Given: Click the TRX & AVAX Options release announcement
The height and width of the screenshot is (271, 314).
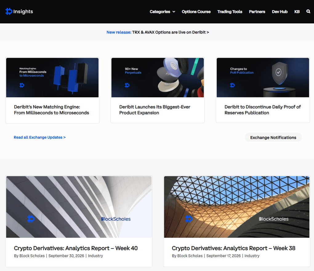Looking at the screenshot, I should point(158,32).
